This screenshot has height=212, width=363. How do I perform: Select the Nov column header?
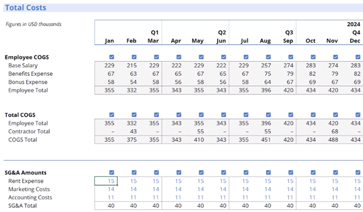332,41
